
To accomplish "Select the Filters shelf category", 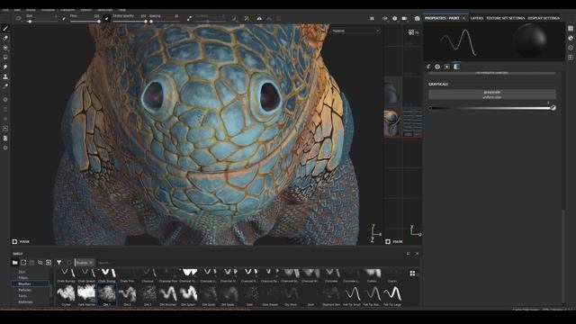I will (x=23, y=278).
